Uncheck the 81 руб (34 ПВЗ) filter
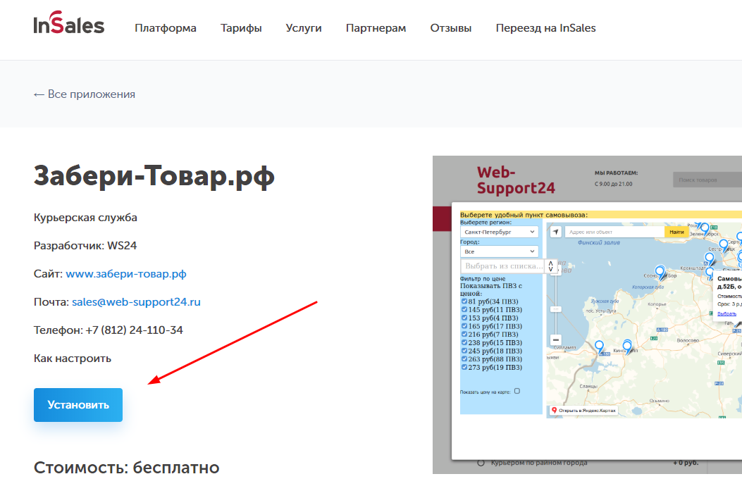This screenshot has width=742, height=486. (464, 301)
